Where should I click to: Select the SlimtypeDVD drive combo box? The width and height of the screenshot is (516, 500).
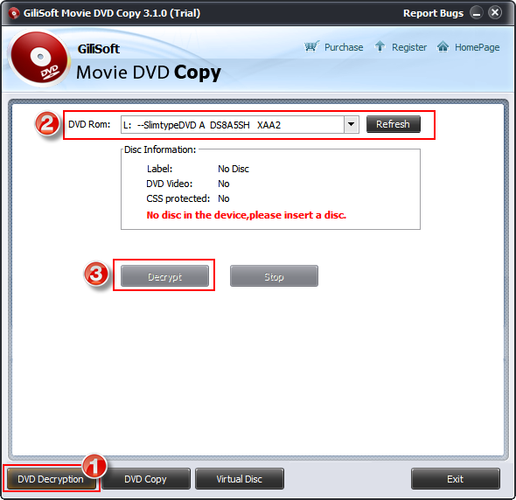point(240,124)
